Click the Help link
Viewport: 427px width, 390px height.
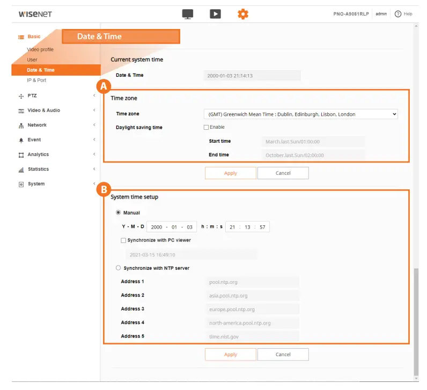click(x=408, y=14)
